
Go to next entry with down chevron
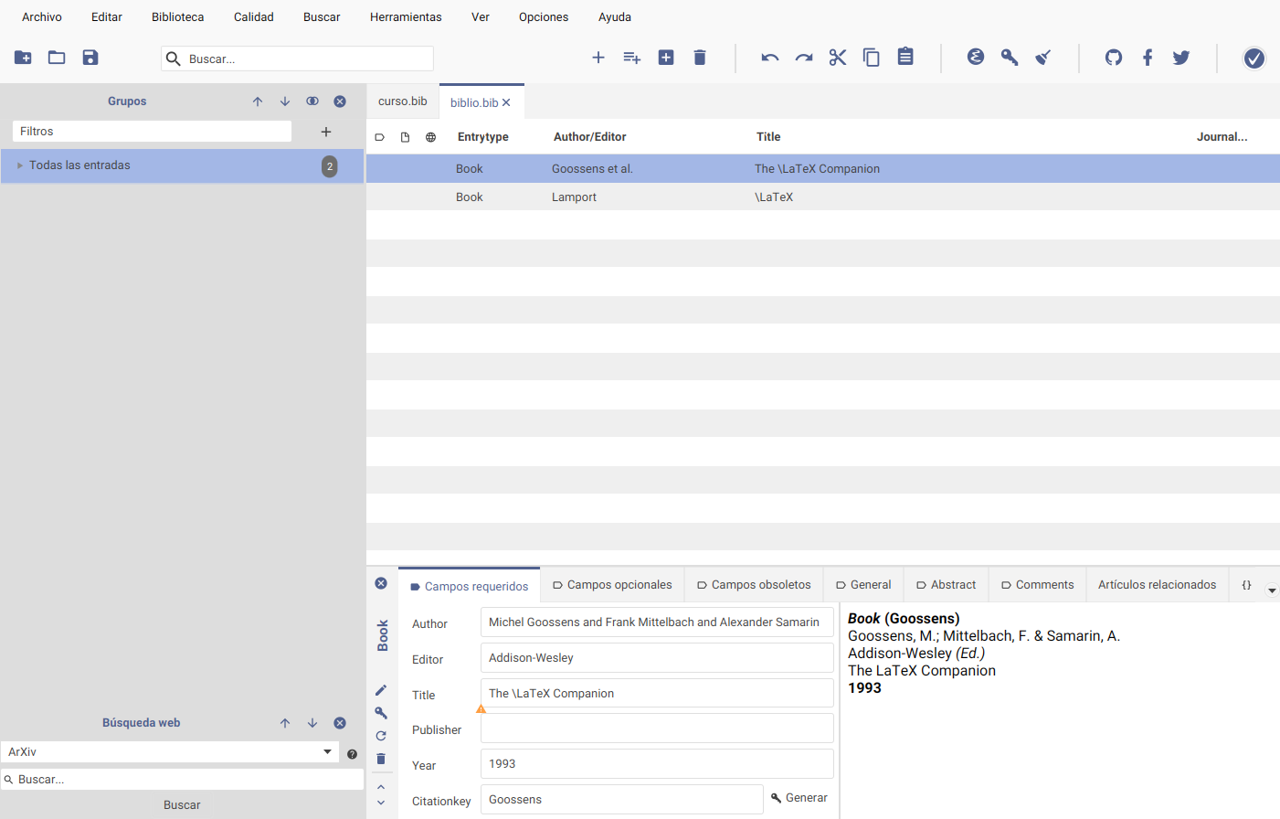point(381,803)
